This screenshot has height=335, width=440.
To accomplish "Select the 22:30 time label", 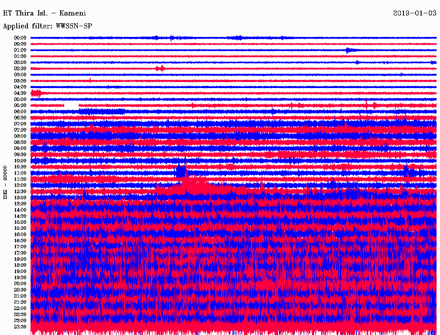I will [20, 314].
